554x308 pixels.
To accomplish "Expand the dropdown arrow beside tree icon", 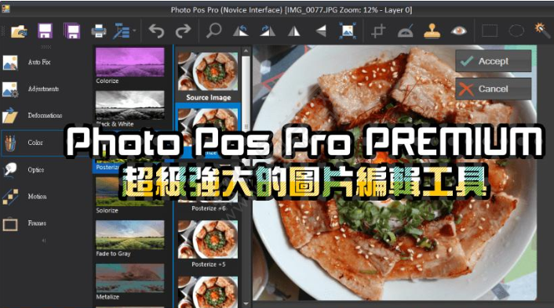I will point(134,31).
